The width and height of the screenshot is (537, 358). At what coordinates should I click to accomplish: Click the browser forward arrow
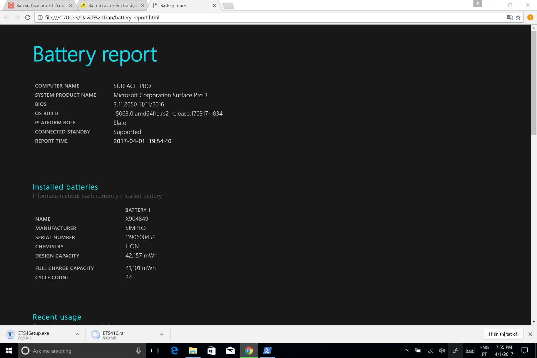pos(17,17)
